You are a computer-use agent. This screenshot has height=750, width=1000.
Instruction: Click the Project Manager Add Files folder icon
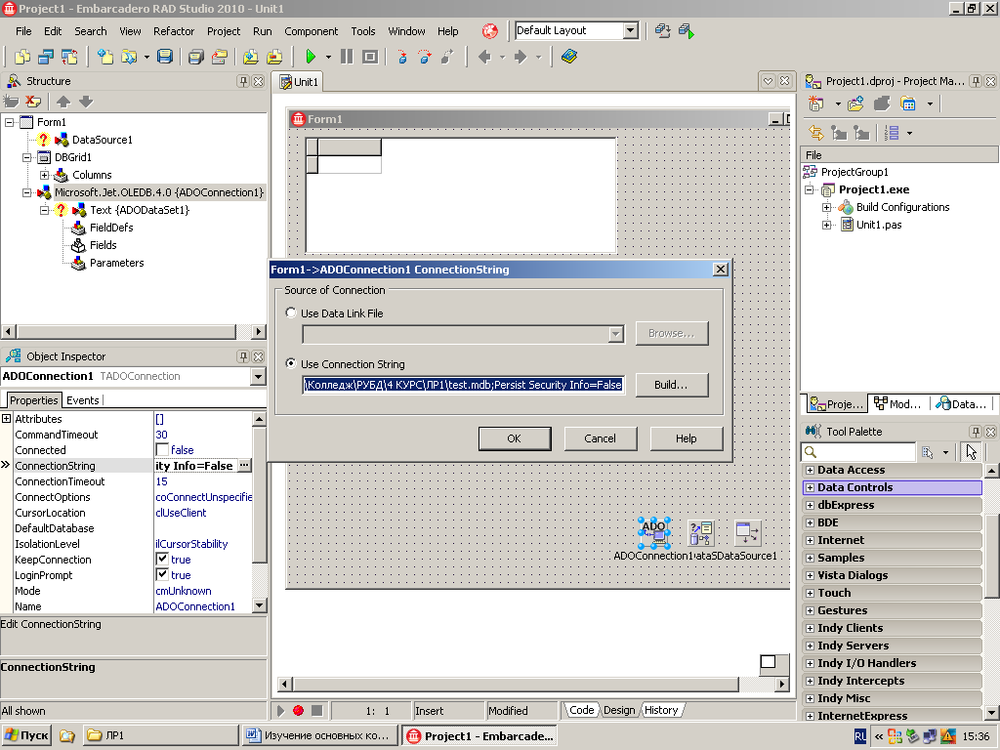tap(855, 104)
